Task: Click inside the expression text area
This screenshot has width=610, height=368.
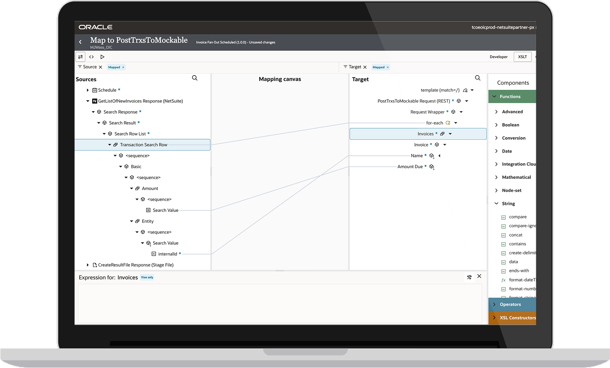Action: [x=280, y=303]
